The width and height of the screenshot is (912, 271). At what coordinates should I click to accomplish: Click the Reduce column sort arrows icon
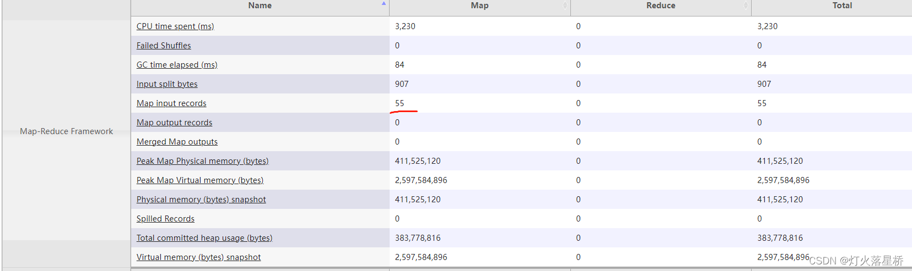pyautogui.click(x=746, y=5)
